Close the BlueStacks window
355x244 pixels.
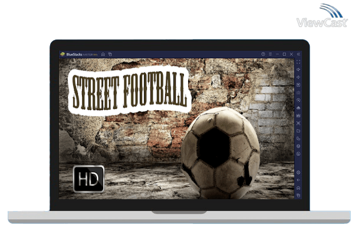coord(291,54)
